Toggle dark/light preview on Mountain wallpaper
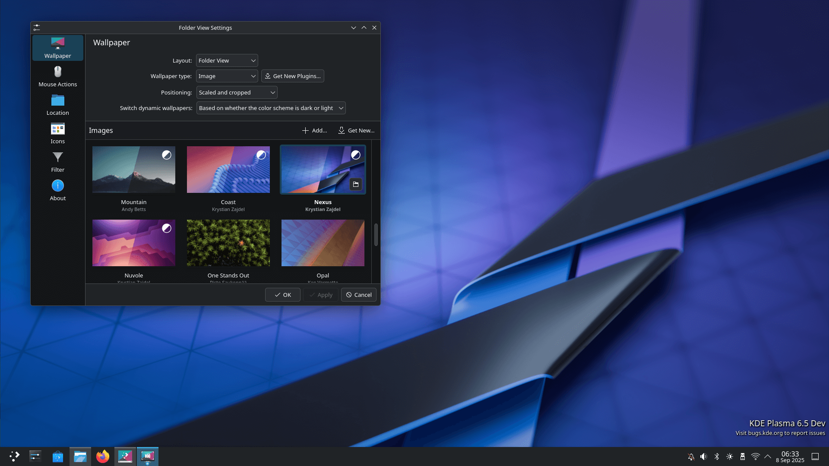829x466 pixels. [166, 155]
